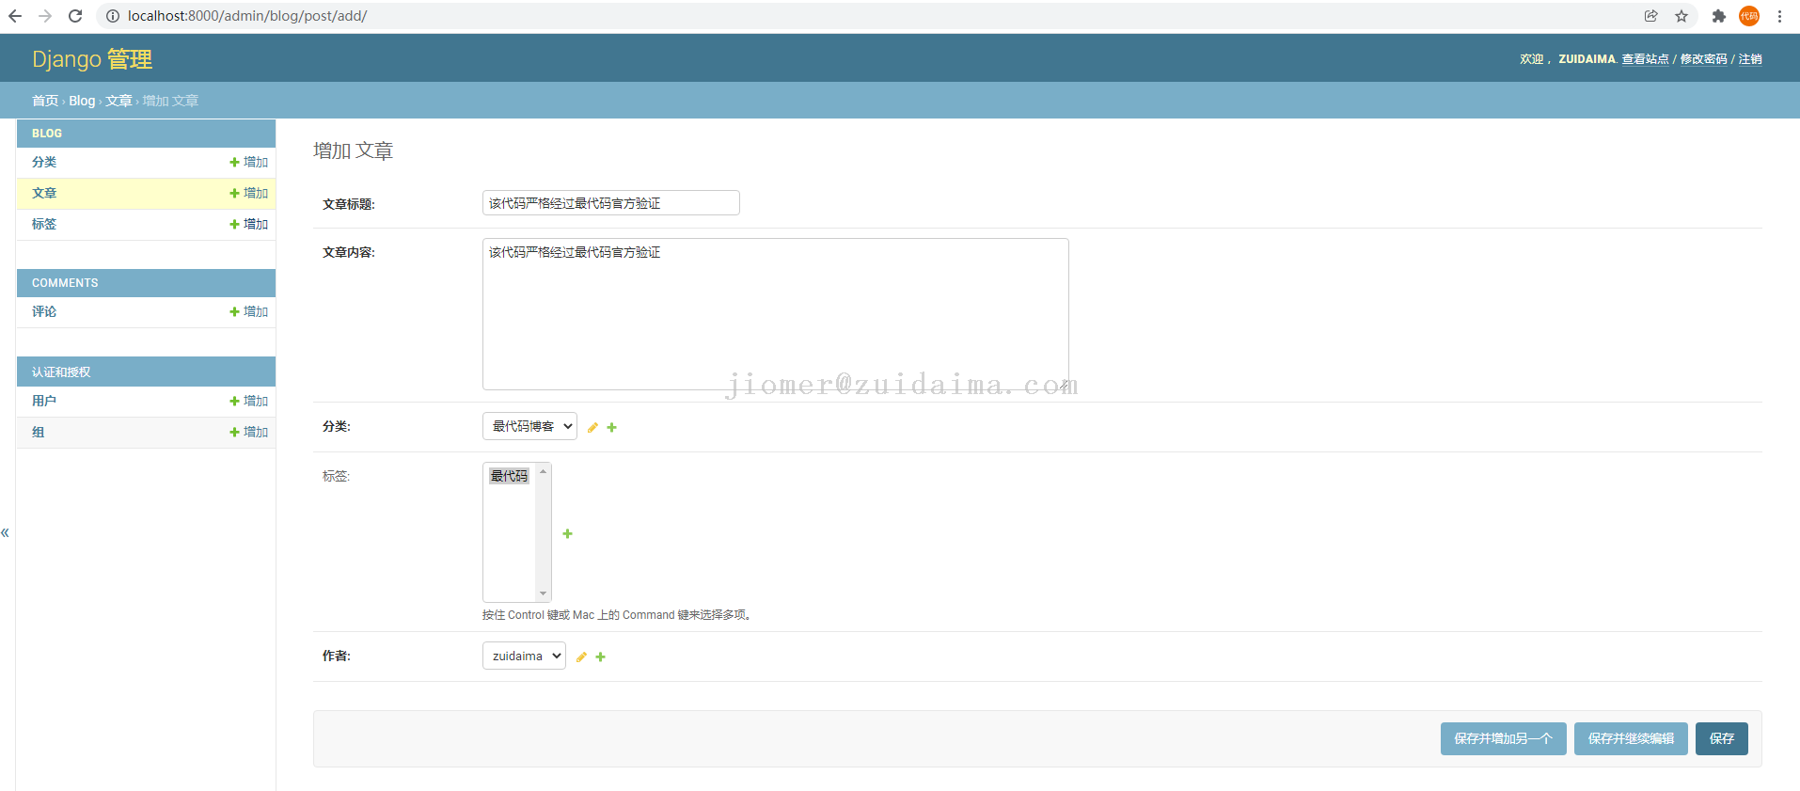Click the 标签 list scroll down arrow

[x=543, y=593]
